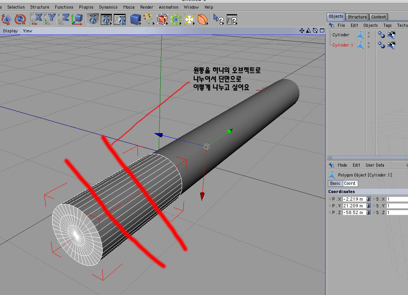The height and width of the screenshot is (295, 408).
Task: Click Cylinder.1's Phong tag icon
Action: [382, 45]
